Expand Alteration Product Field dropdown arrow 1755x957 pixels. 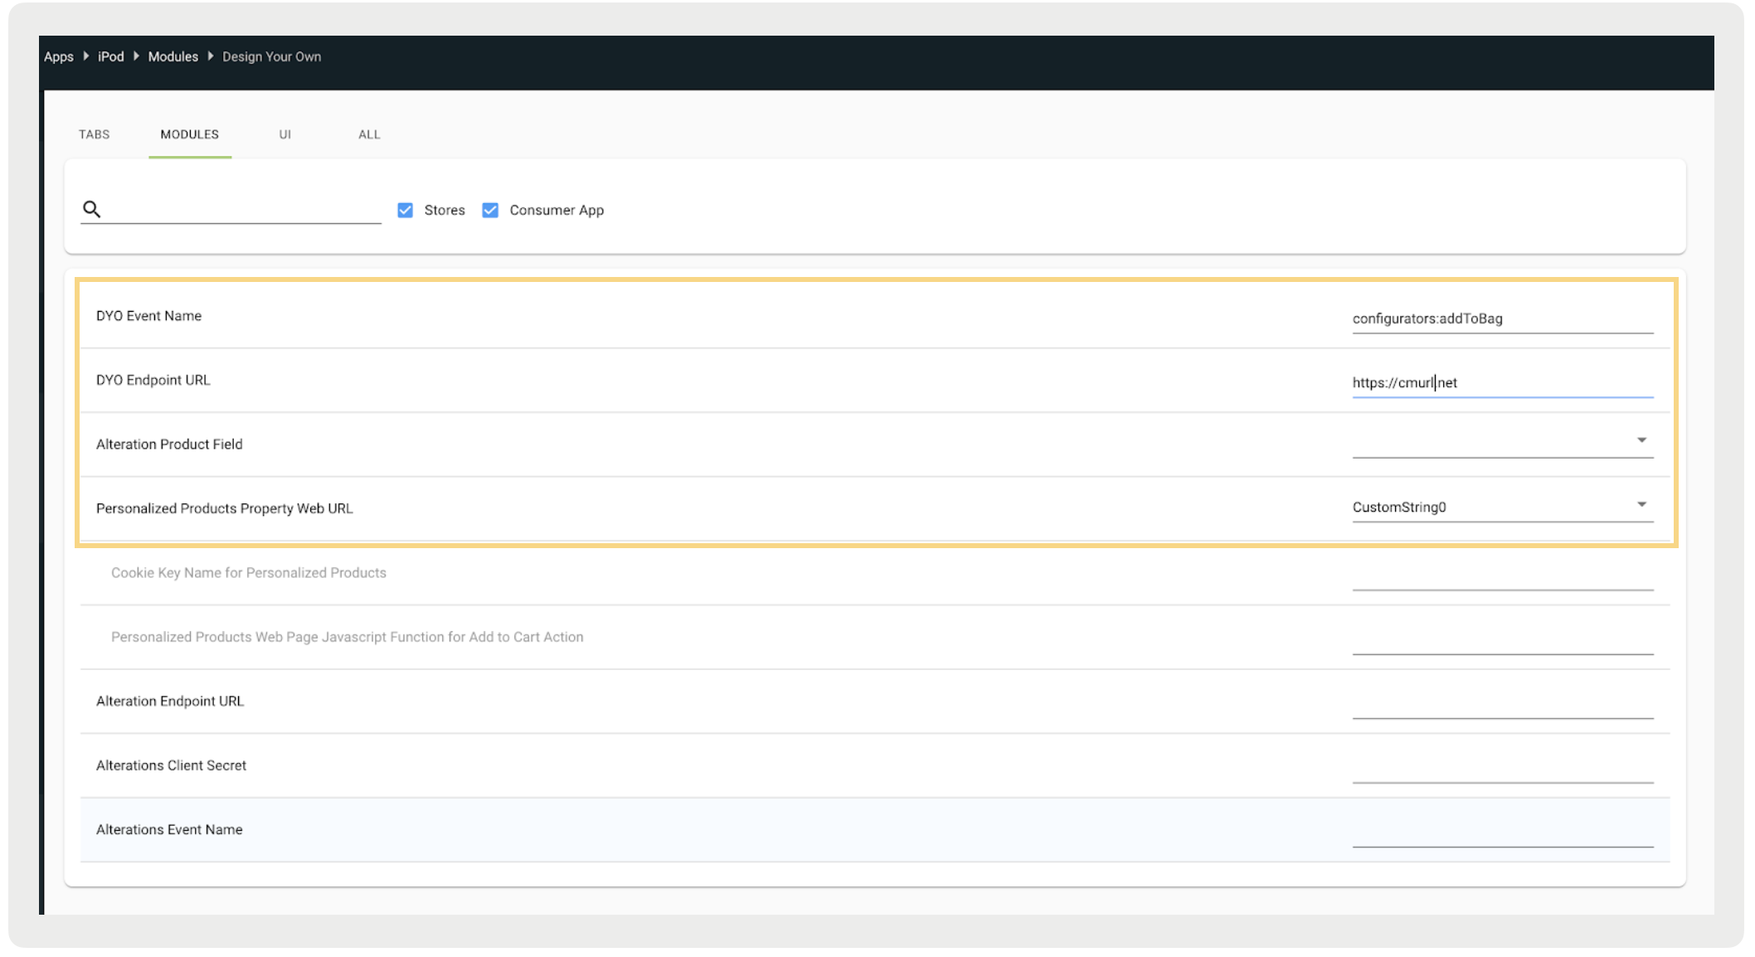coord(1641,440)
